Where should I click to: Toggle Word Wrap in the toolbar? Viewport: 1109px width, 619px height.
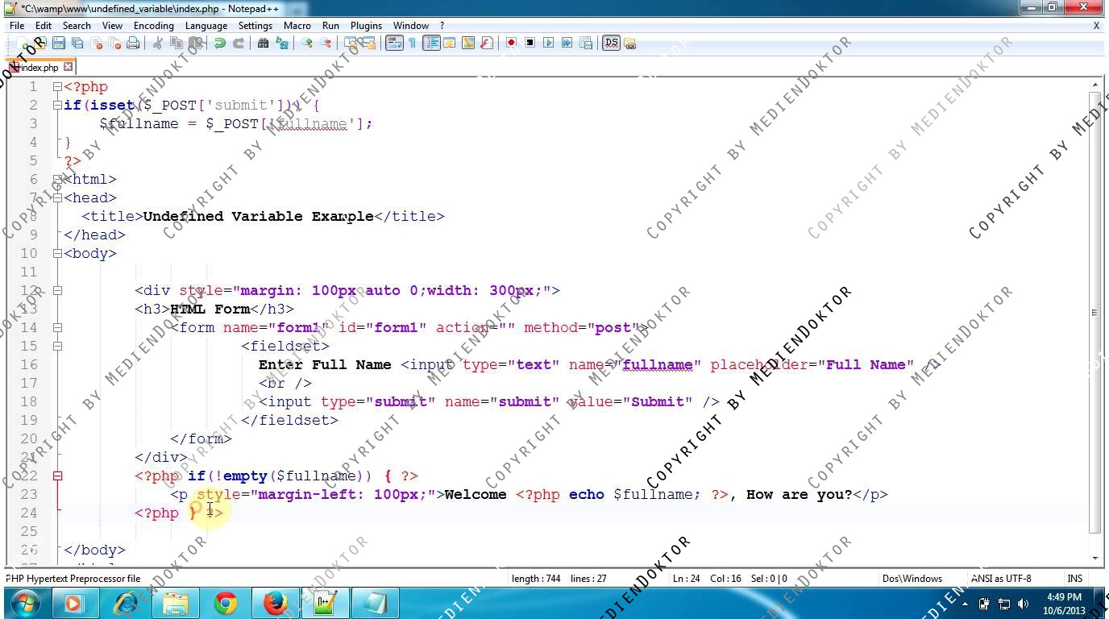pyautogui.click(x=393, y=43)
